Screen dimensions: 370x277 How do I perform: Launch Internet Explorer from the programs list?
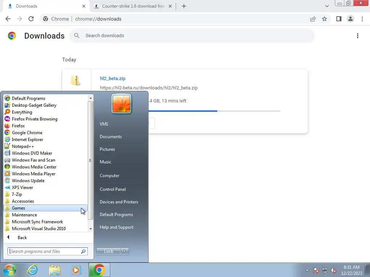(x=27, y=140)
